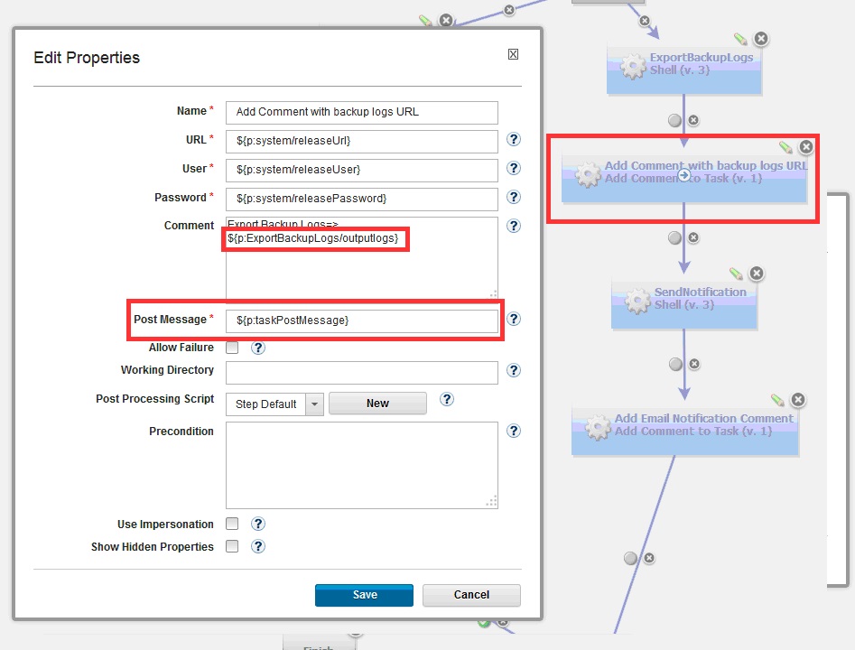
Task: Toggle the Use Impersonation checkbox
Action: pos(232,524)
